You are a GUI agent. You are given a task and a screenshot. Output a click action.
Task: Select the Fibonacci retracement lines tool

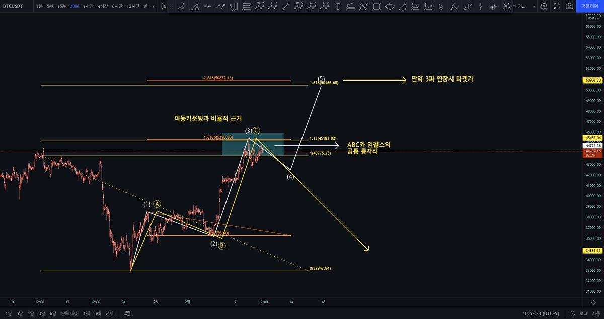coord(247,7)
